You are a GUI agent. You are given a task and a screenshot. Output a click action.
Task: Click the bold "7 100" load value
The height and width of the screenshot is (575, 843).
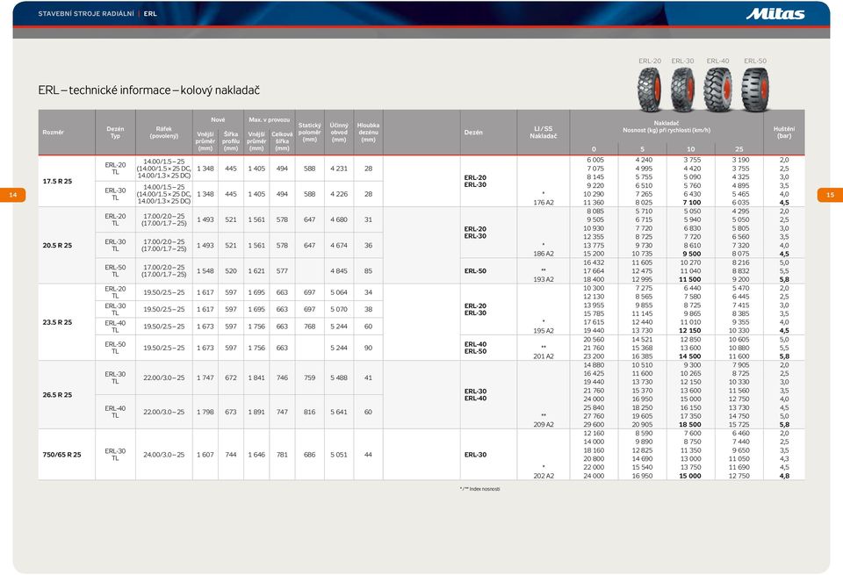click(x=691, y=203)
